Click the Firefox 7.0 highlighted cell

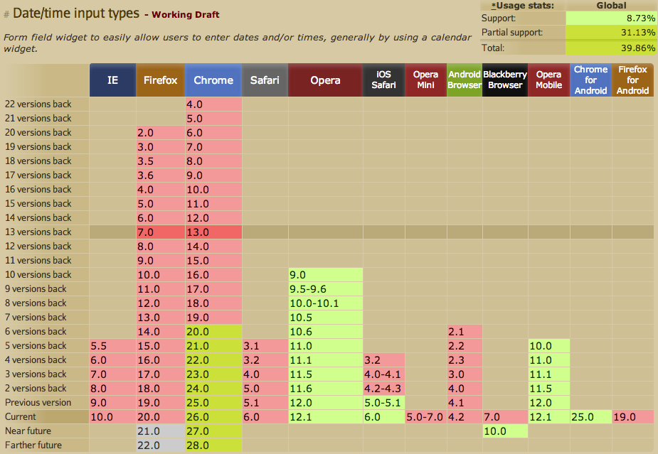pos(160,232)
